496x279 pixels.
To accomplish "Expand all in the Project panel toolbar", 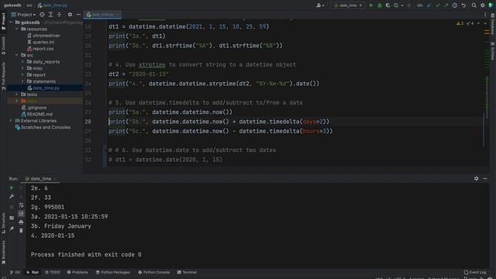I will (50, 15).
